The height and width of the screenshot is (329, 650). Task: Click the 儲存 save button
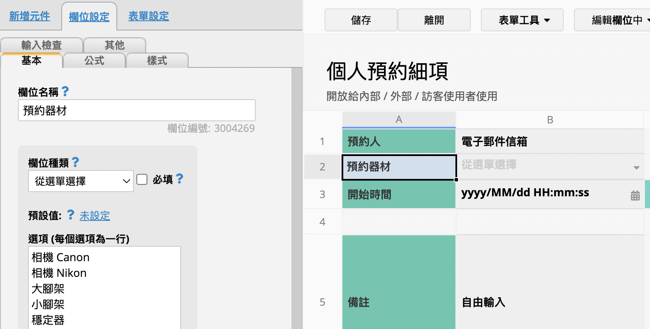[x=361, y=20]
